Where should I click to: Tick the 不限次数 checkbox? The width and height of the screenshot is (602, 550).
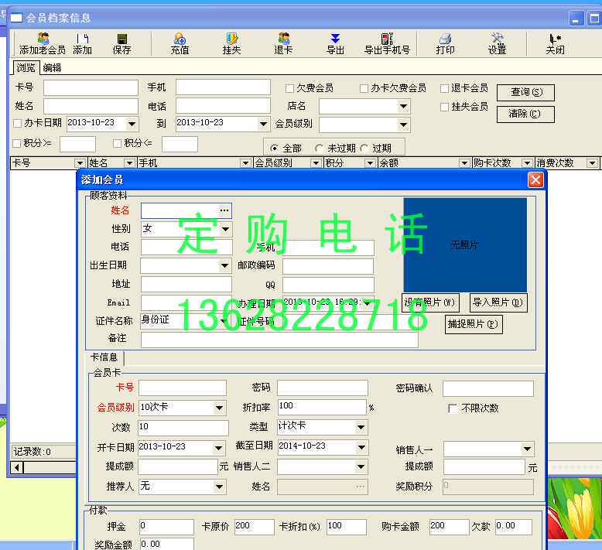(453, 408)
